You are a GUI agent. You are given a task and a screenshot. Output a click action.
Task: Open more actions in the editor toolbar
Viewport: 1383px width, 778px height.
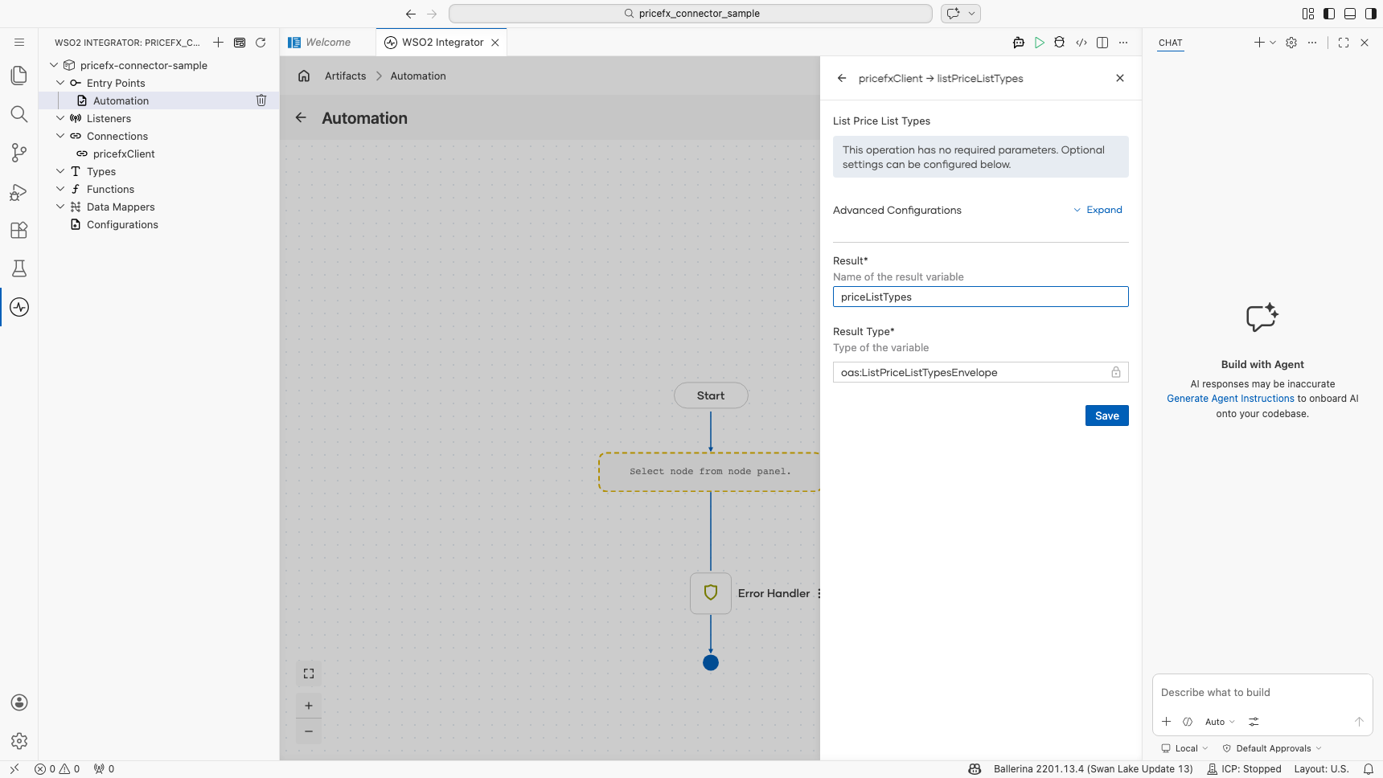(1123, 43)
